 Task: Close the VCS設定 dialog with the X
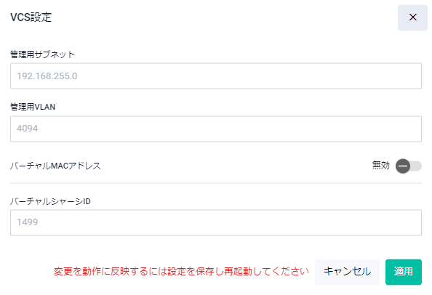tap(412, 17)
